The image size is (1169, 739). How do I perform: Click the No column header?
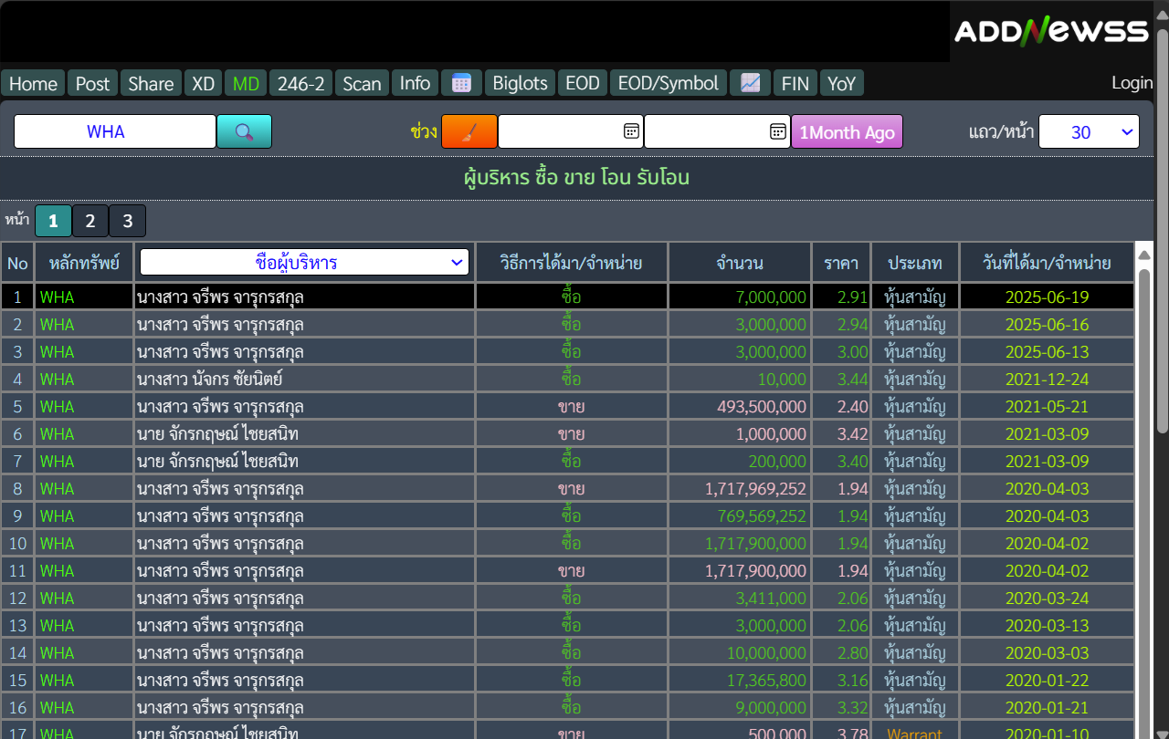pos(17,263)
